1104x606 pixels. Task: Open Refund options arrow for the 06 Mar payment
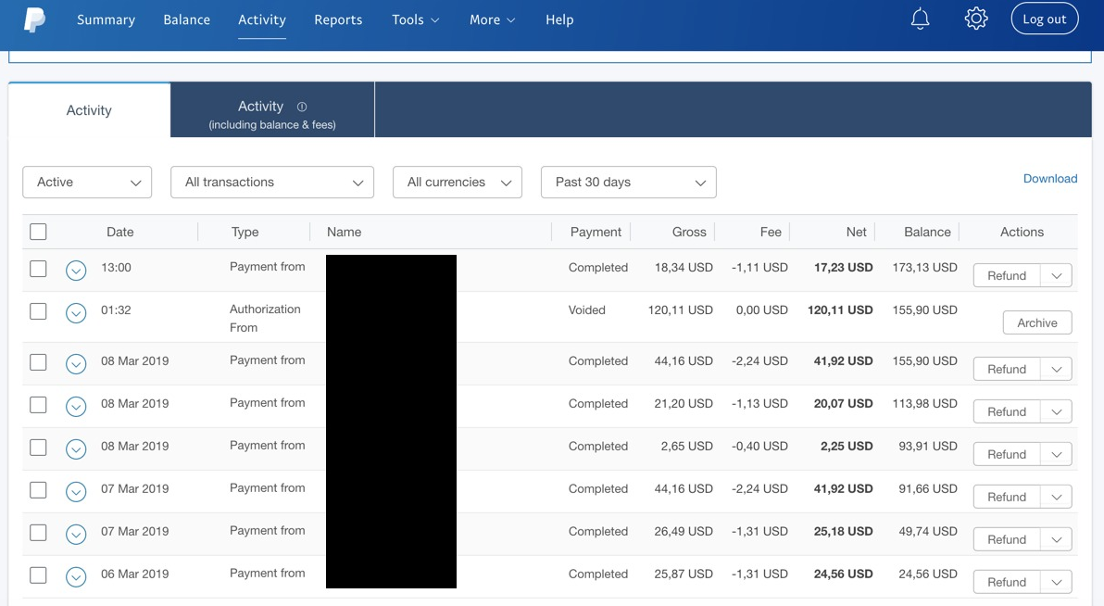tap(1056, 582)
